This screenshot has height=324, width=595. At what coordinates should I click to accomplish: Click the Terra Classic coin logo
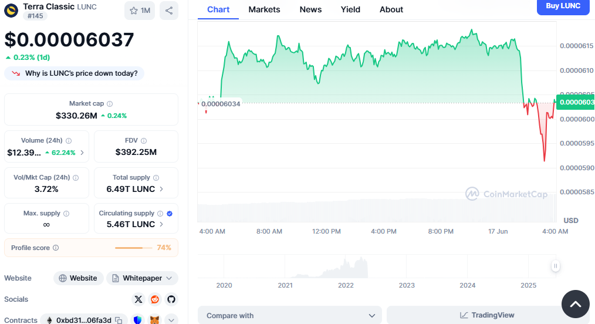point(11,11)
